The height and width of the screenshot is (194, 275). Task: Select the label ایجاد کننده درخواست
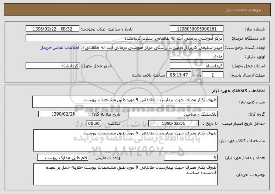[x=245, y=48]
